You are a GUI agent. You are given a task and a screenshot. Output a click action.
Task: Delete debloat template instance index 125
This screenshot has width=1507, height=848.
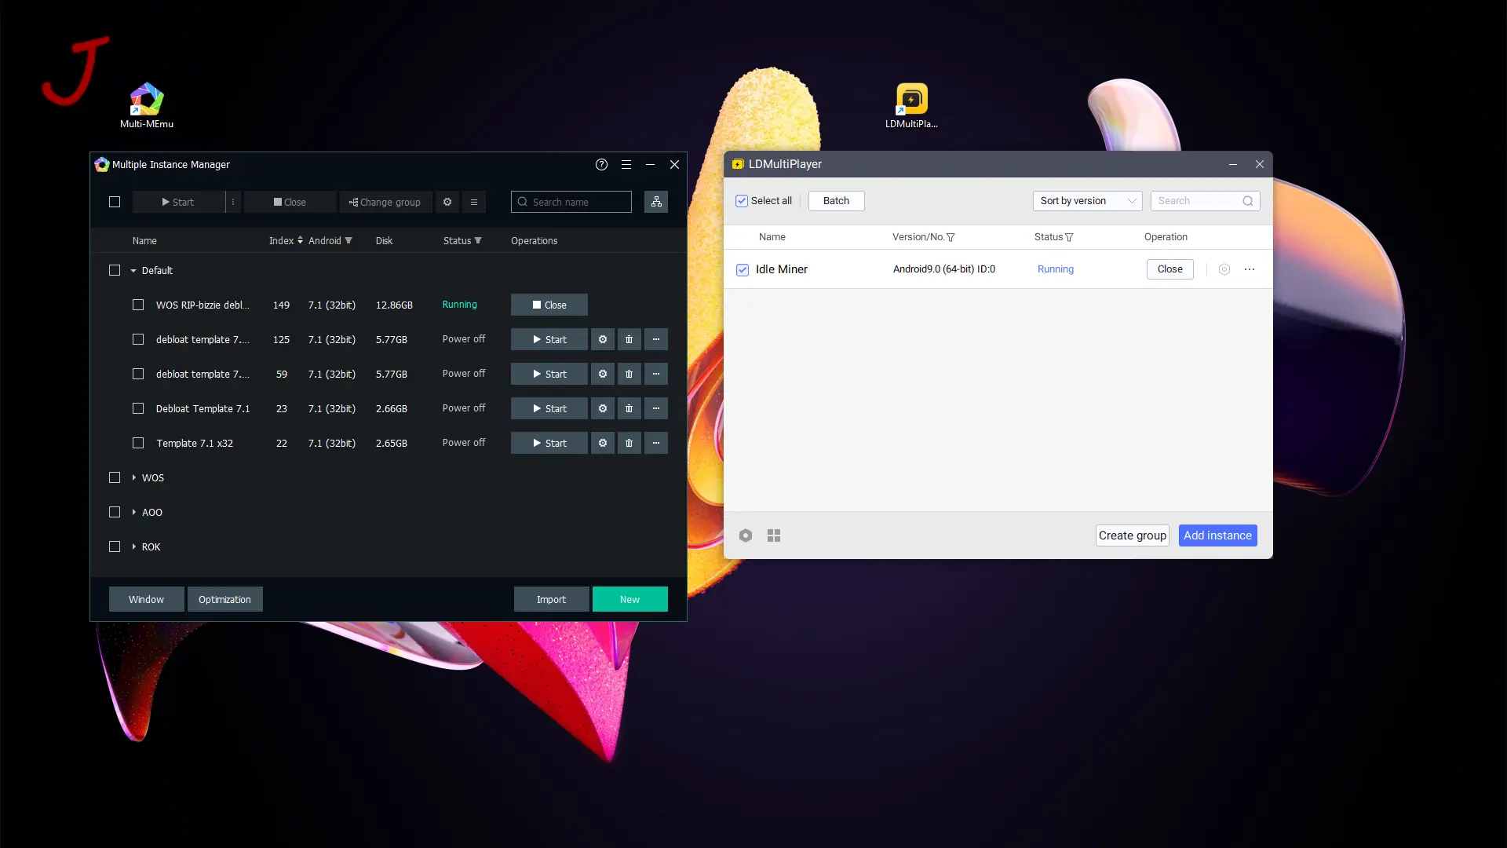pyautogui.click(x=629, y=339)
